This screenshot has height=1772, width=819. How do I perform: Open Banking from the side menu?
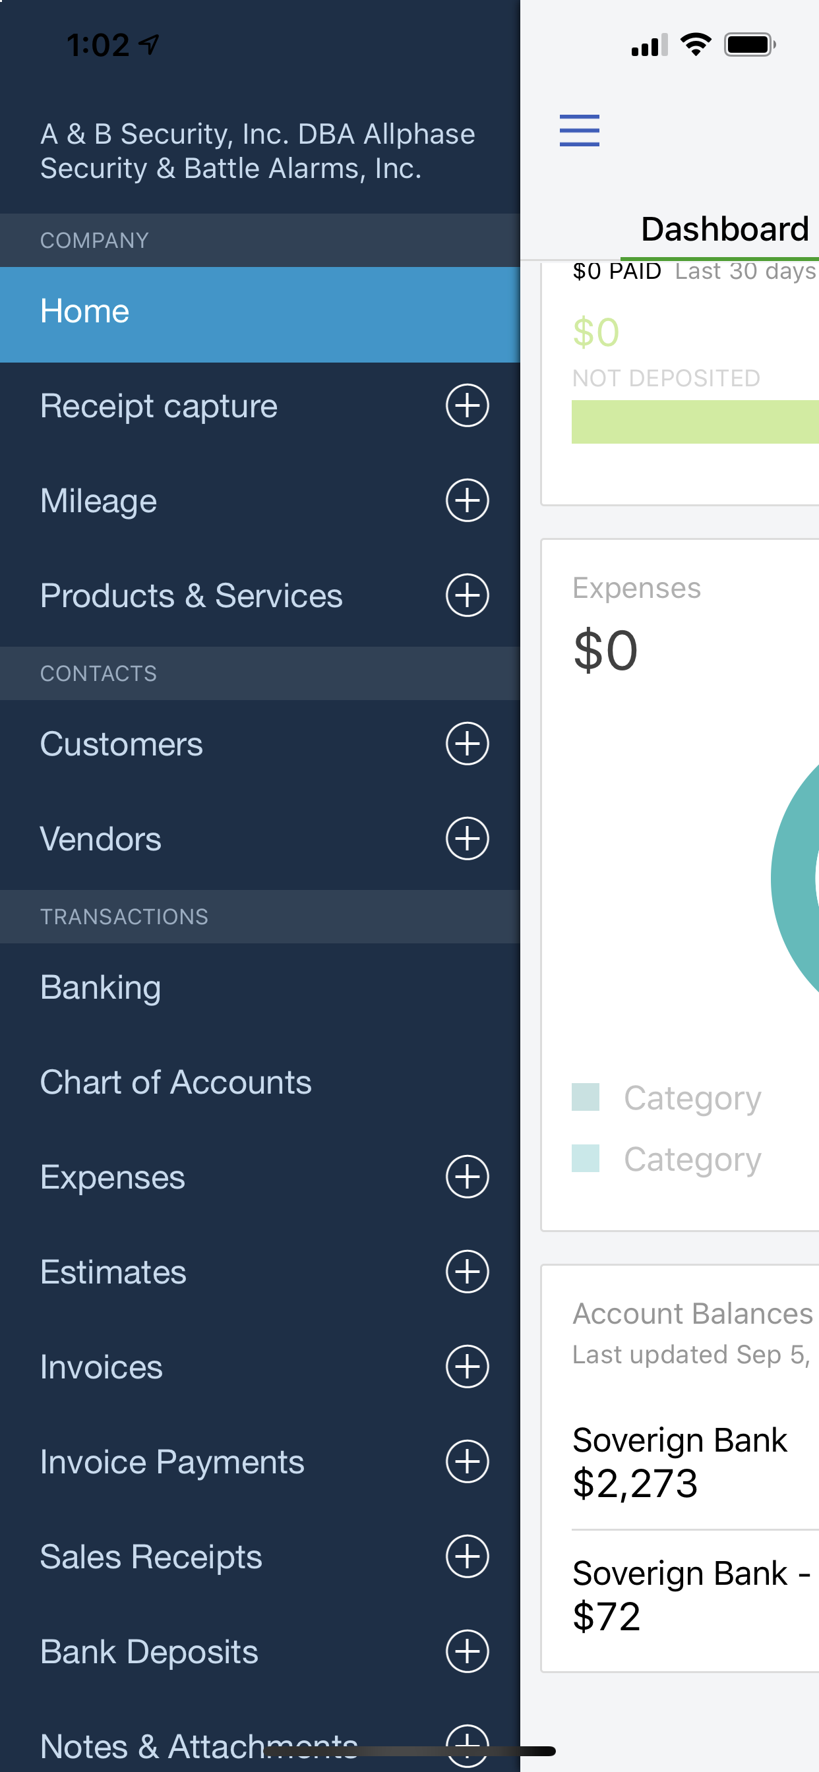point(100,987)
